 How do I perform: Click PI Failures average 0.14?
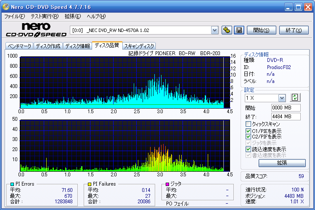(146, 190)
